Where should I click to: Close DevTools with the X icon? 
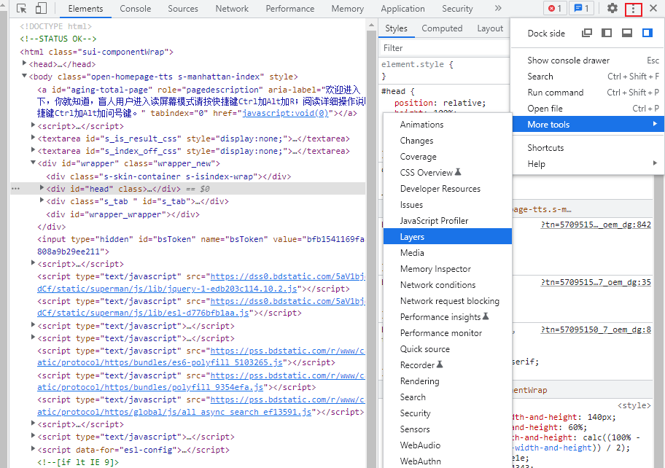click(653, 9)
